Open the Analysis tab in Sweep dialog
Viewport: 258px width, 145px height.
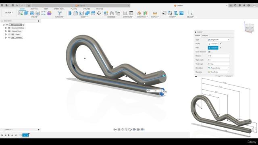tap(205, 36)
